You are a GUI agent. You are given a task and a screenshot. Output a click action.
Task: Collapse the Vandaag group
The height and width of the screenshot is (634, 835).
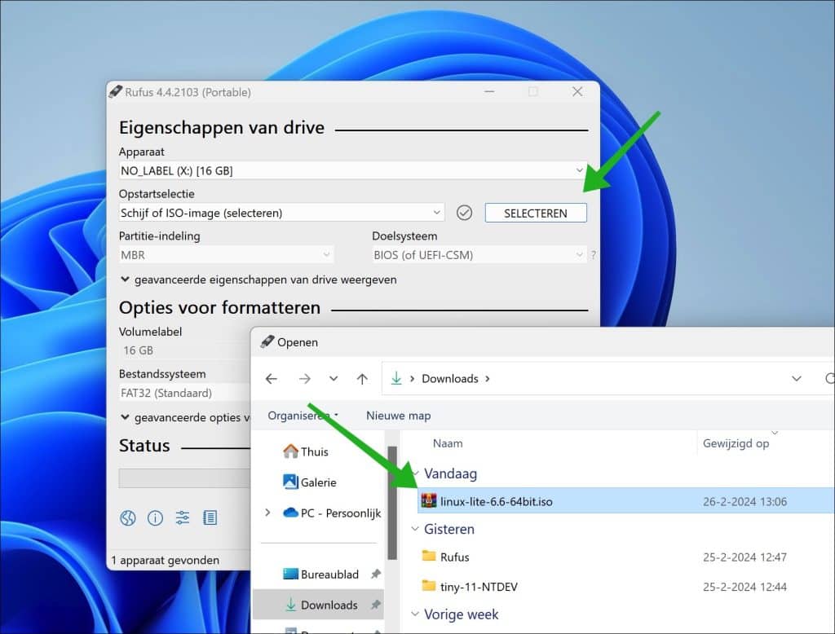coord(415,473)
